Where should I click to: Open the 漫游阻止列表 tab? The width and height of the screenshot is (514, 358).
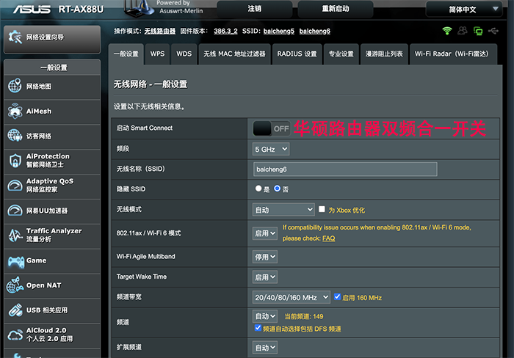[x=384, y=54]
